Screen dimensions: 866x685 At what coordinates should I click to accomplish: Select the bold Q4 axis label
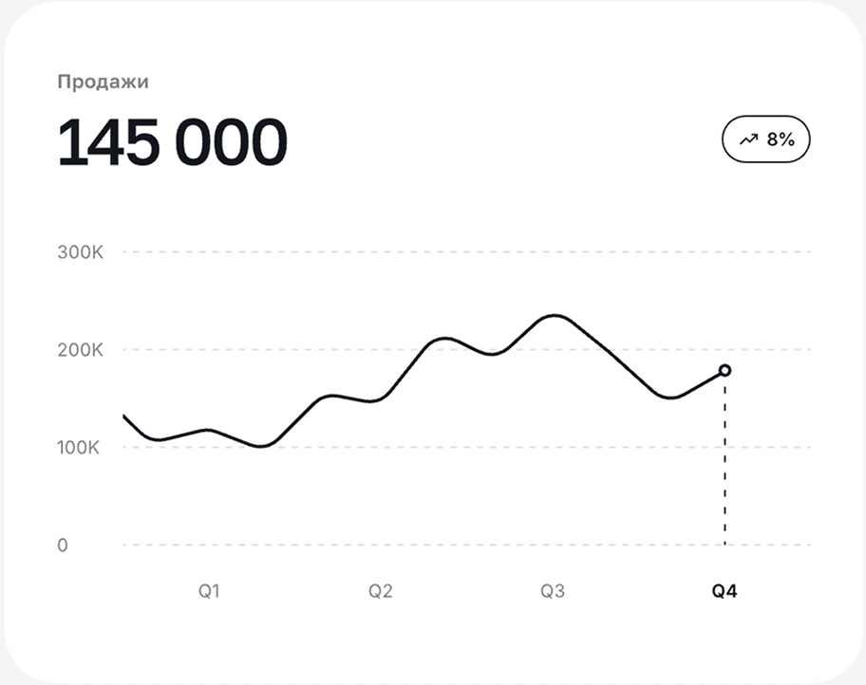pos(725,591)
